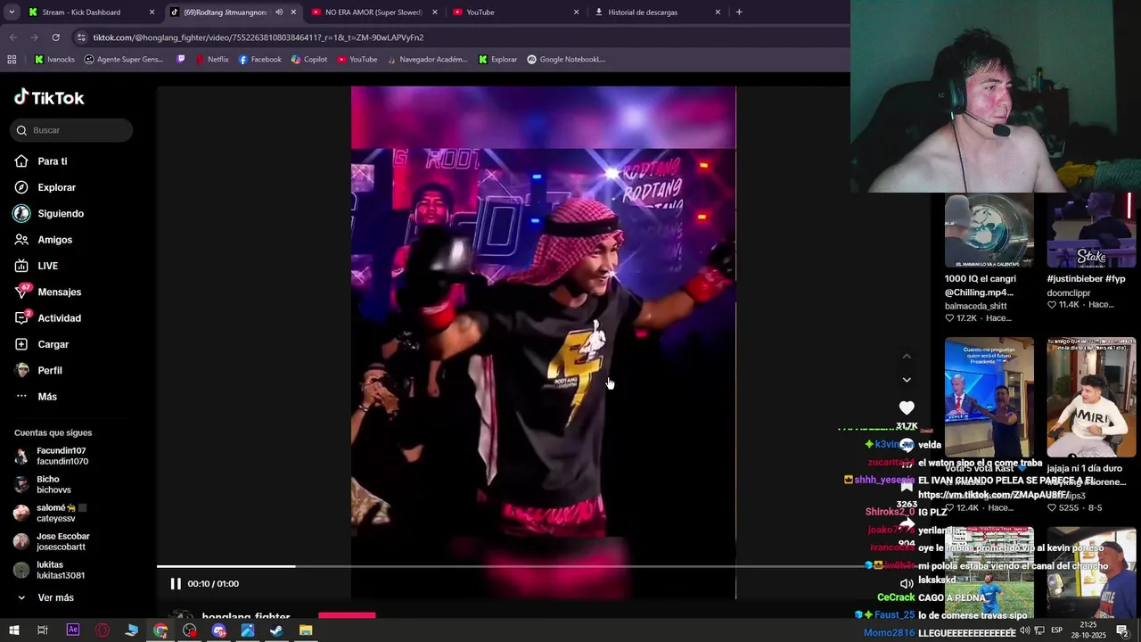Open '#justinbieber #fyp' video thumbnail
The image size is (1141, 642).
pyautogui.click(x=1092, y=230)
